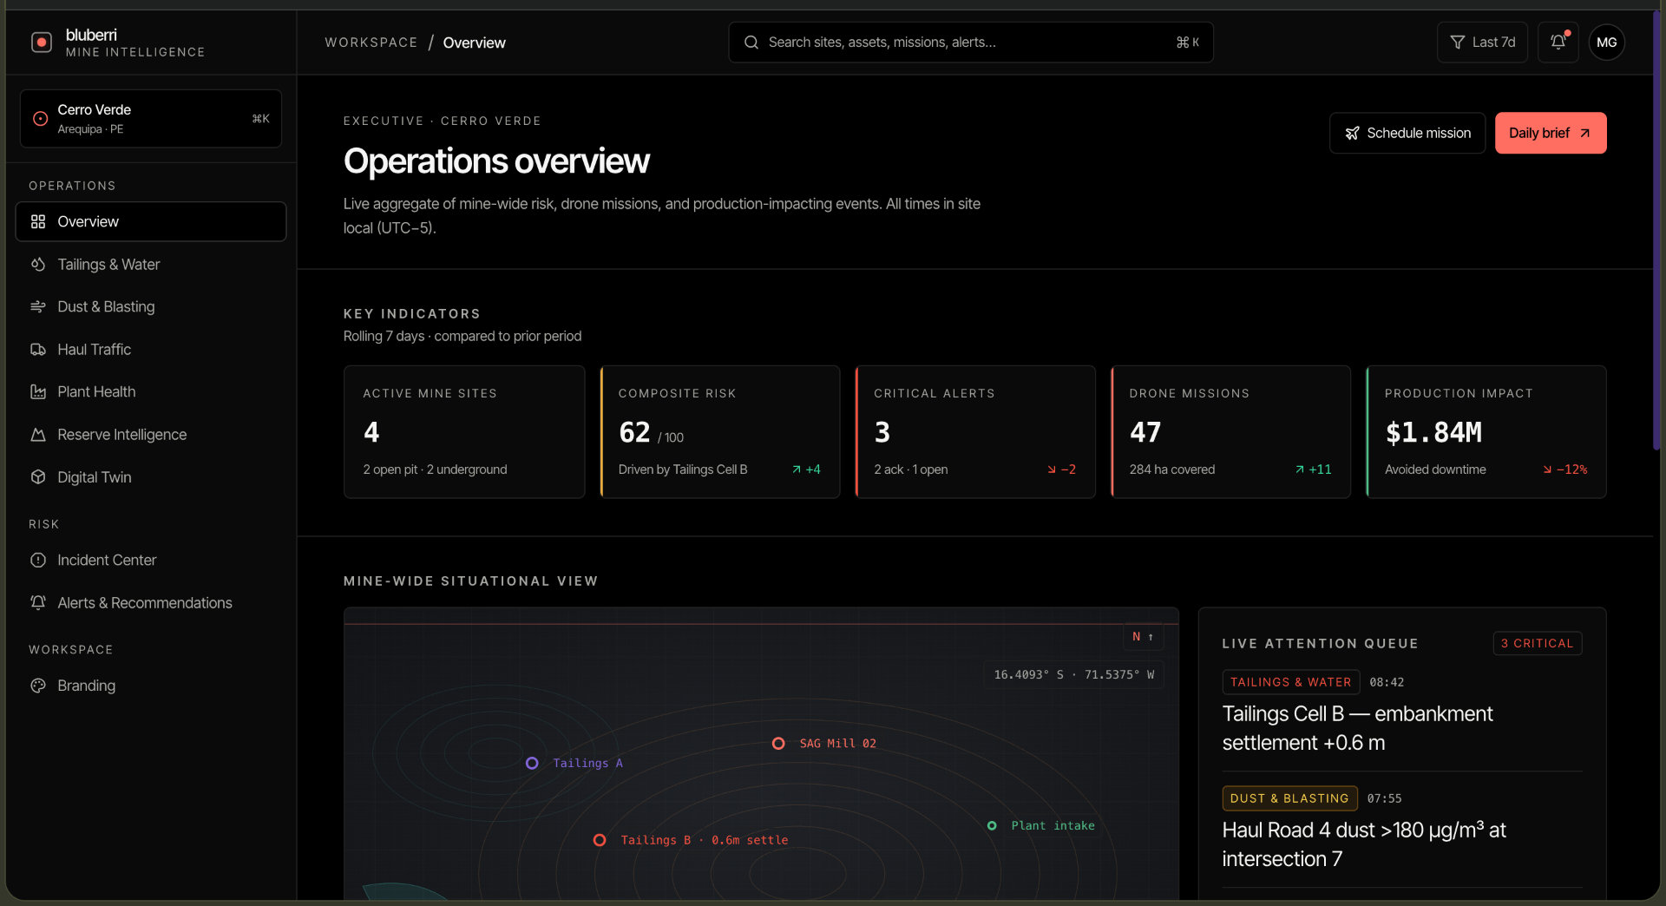Open the Active Mine Sites card

(x=464, y=431)
